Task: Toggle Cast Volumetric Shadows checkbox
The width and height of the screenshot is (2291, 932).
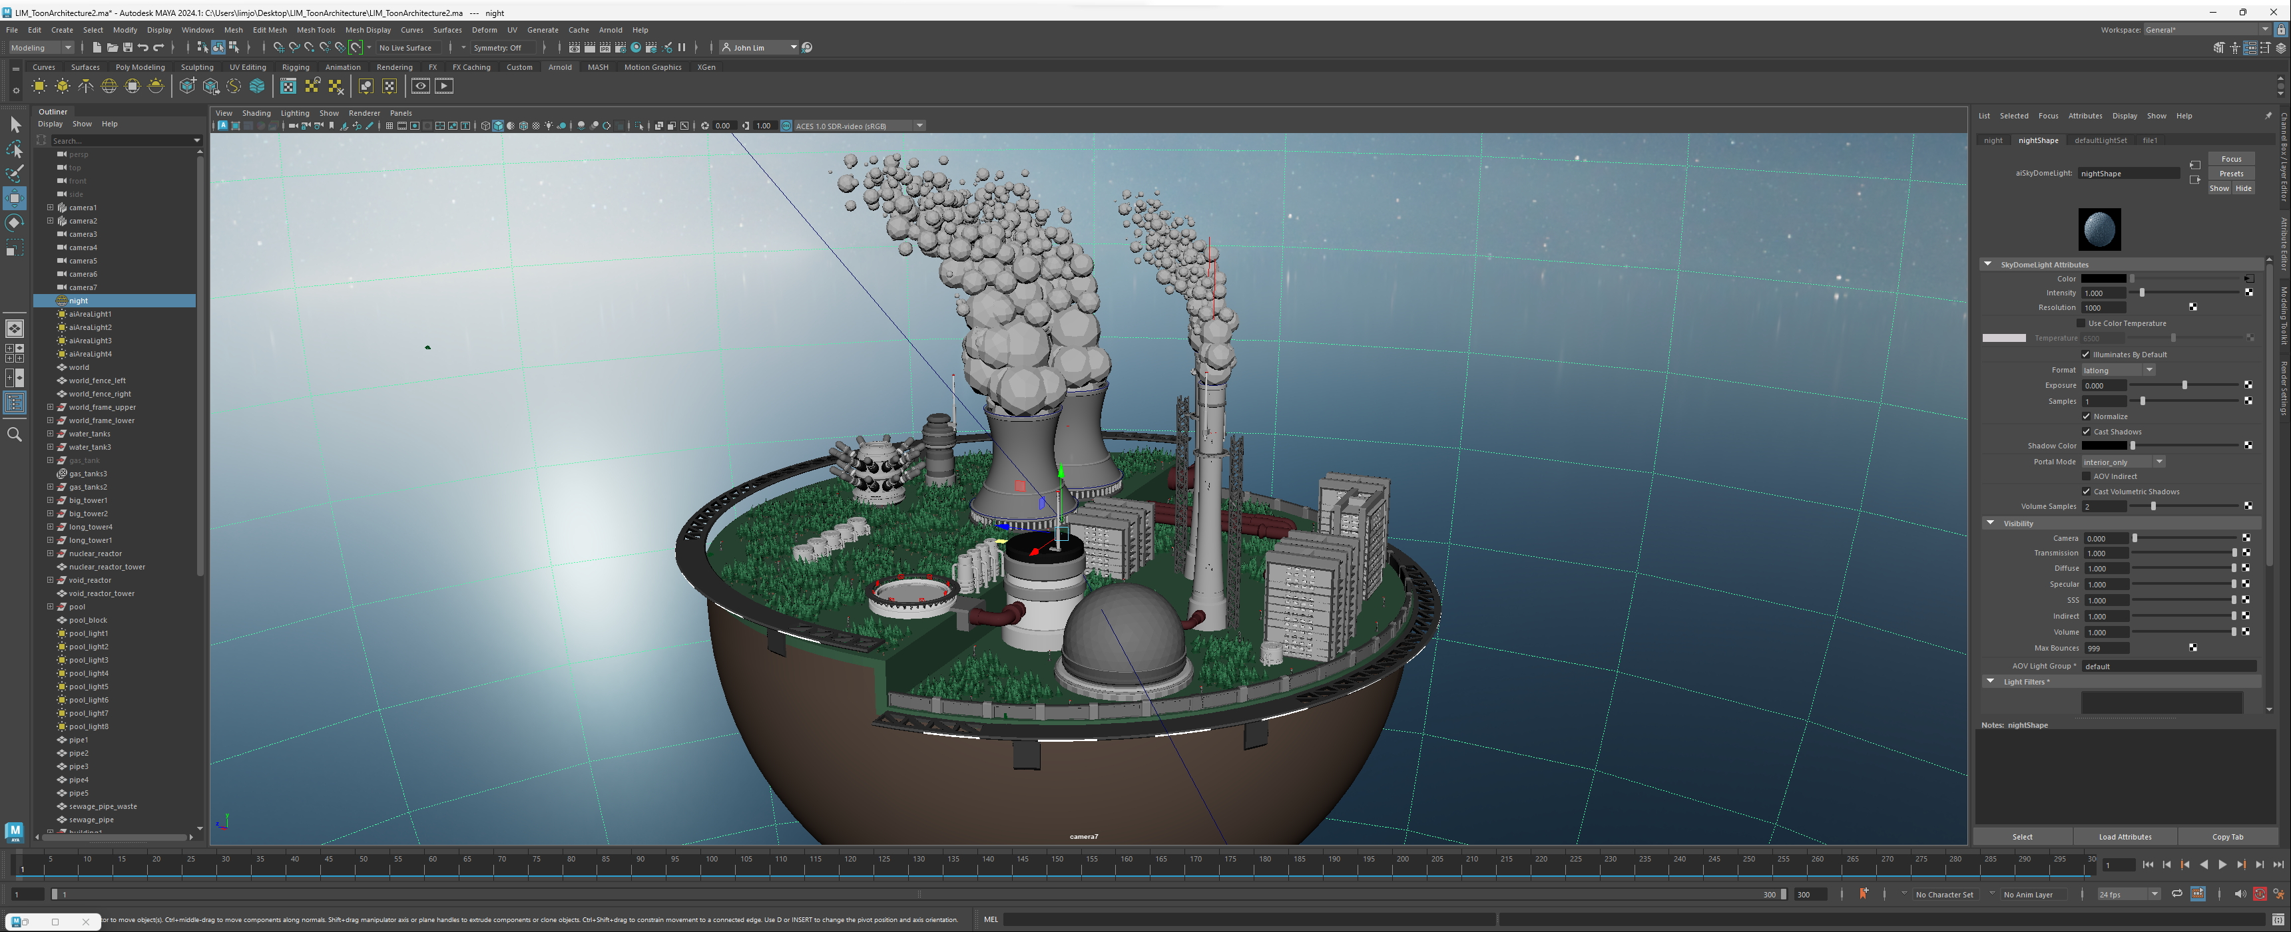Action: coord(2085,492)
